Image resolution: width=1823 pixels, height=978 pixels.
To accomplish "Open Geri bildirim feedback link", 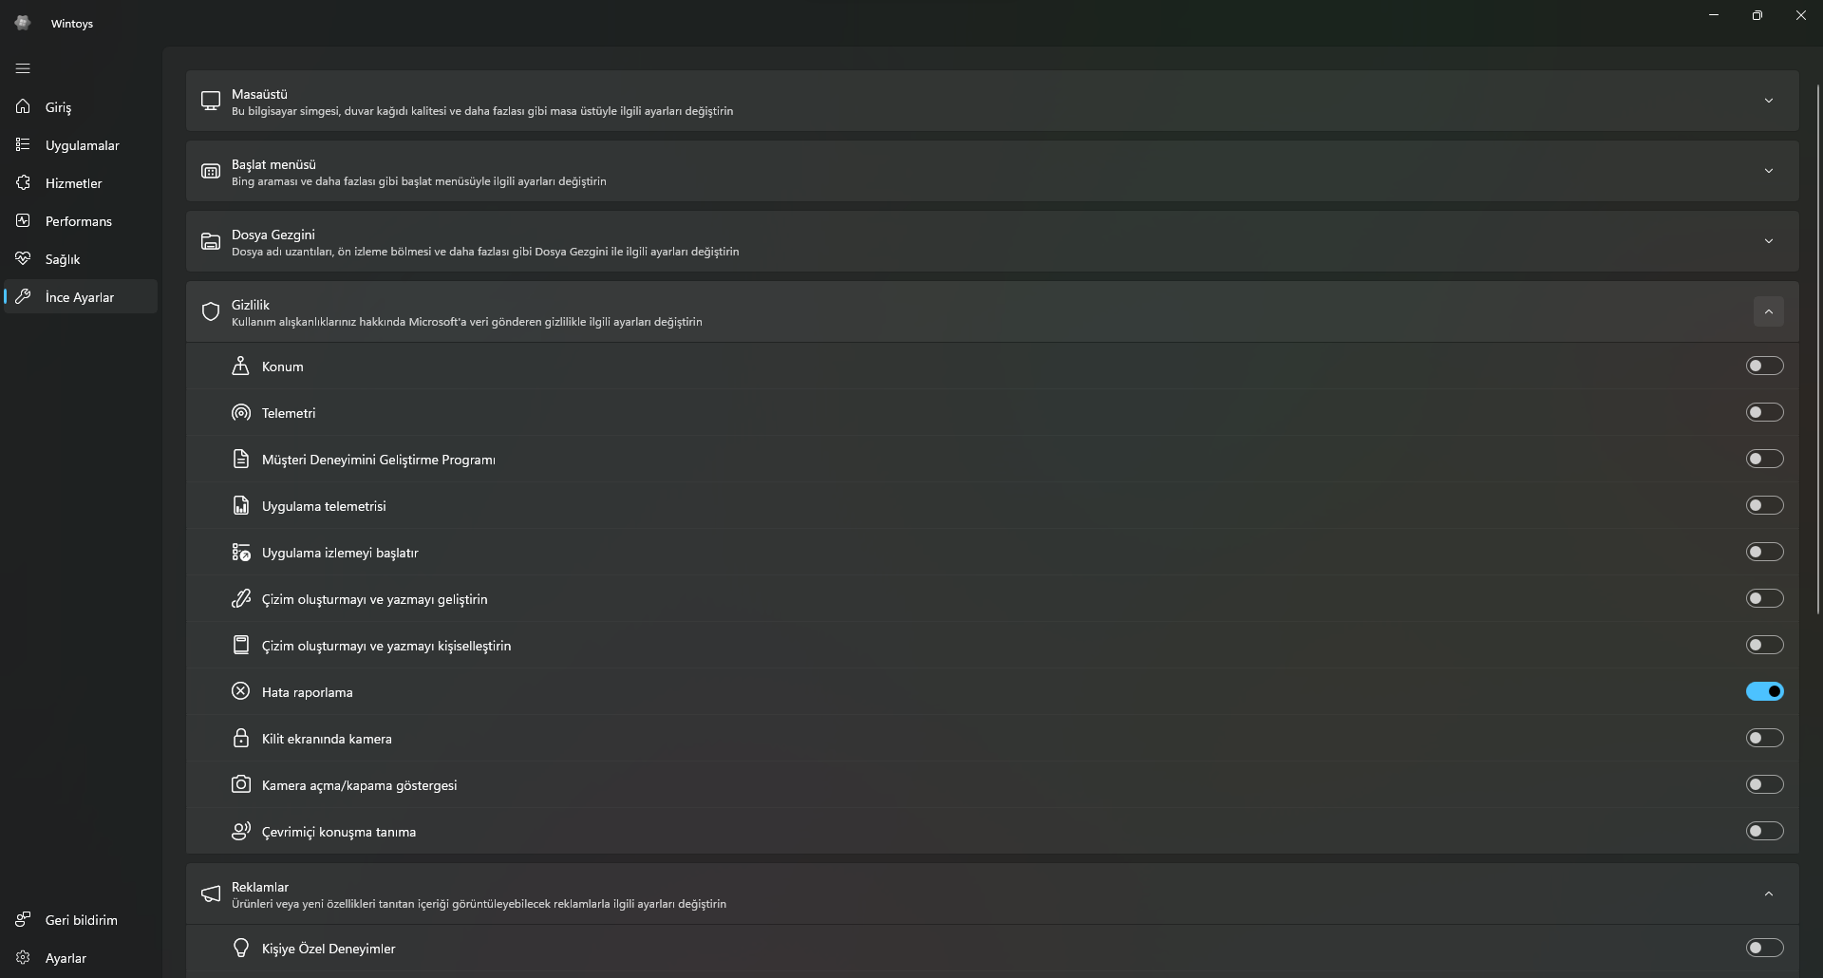I will coord(81,920).
